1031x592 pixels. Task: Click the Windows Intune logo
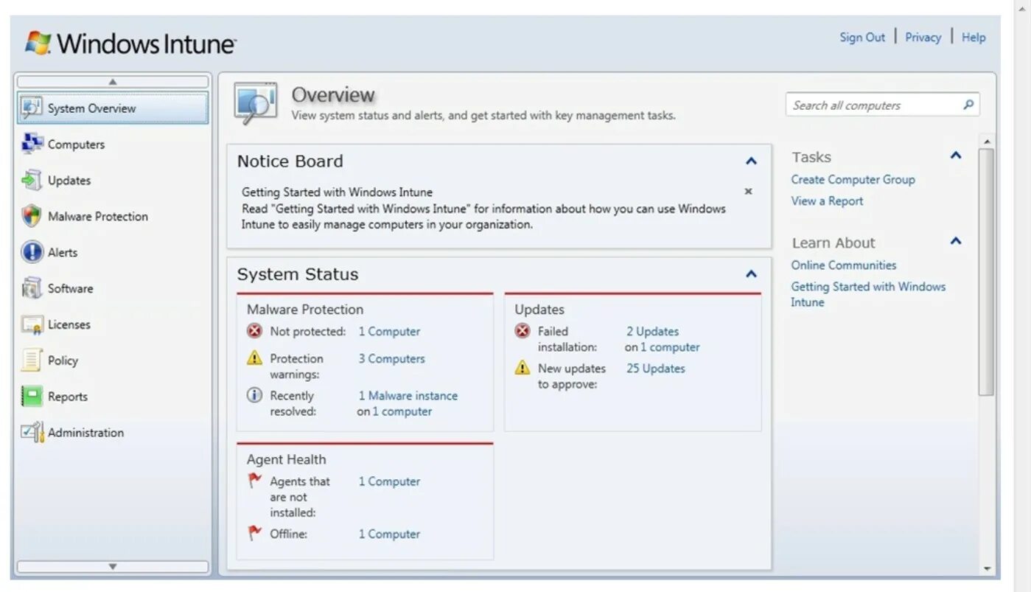[x=130, y=43]
